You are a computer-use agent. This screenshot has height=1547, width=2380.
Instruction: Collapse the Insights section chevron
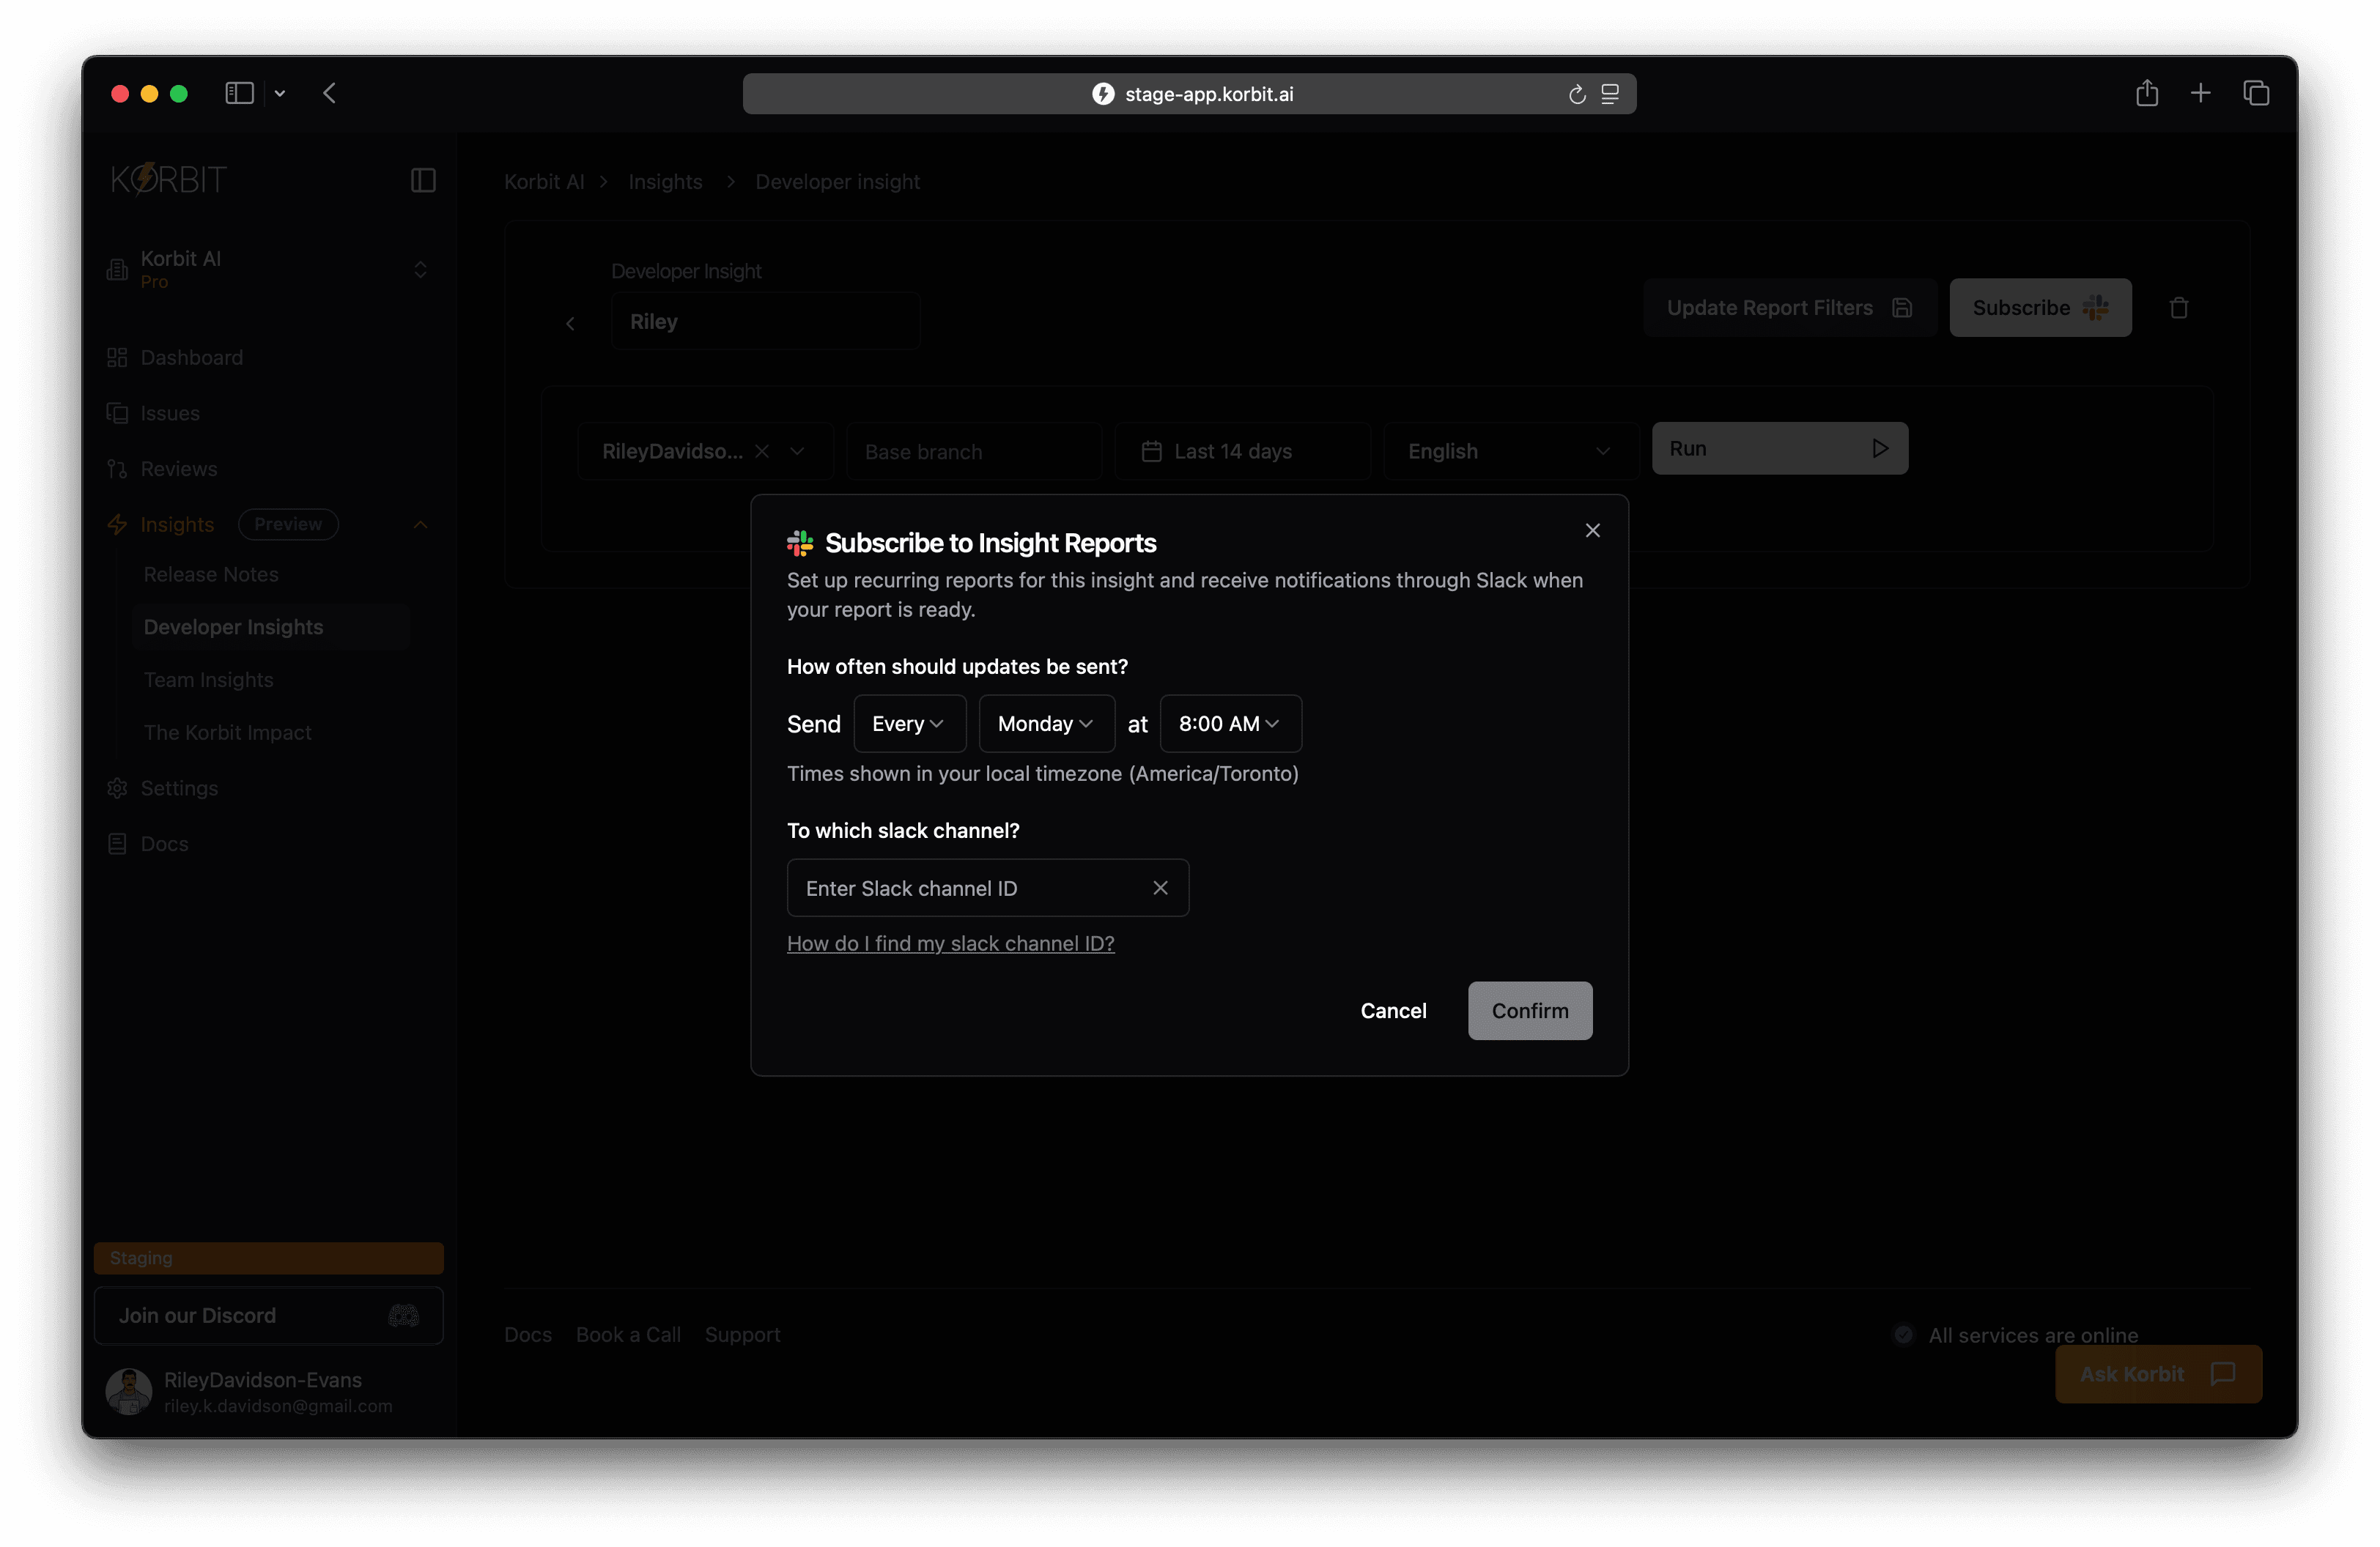coord(420,524)
